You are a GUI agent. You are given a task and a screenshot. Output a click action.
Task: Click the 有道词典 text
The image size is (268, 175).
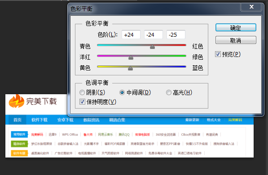(212, 135)
